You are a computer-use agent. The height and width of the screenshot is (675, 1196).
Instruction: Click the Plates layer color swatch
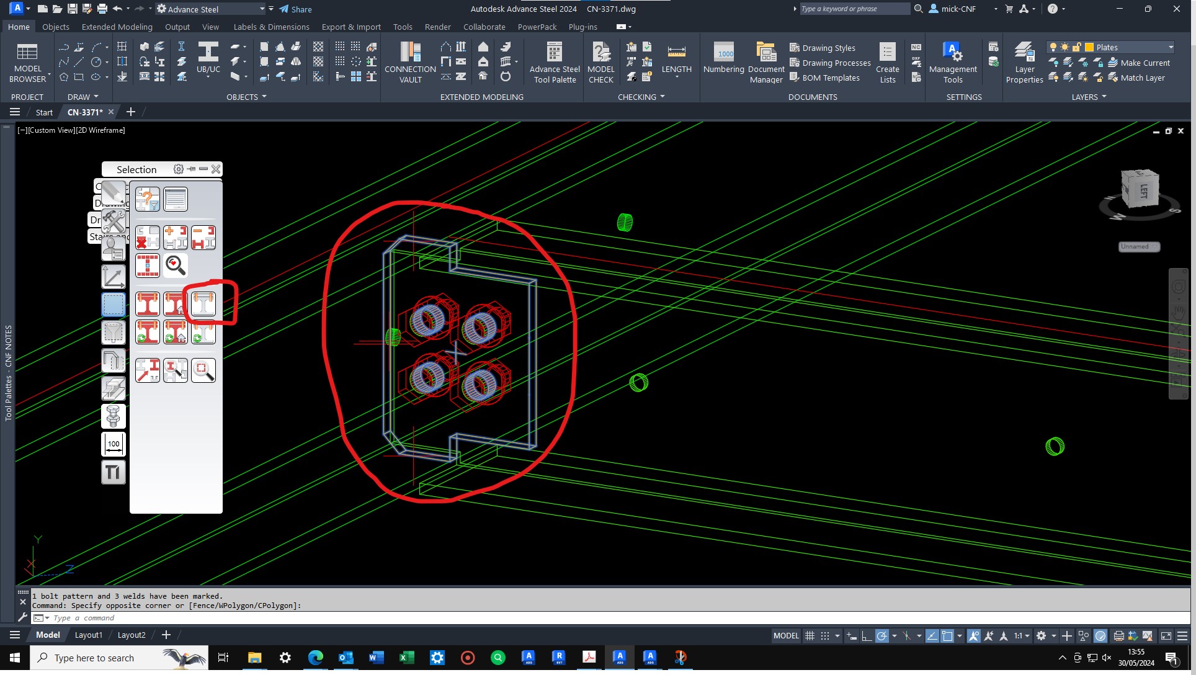click(x=1089, y=47)
